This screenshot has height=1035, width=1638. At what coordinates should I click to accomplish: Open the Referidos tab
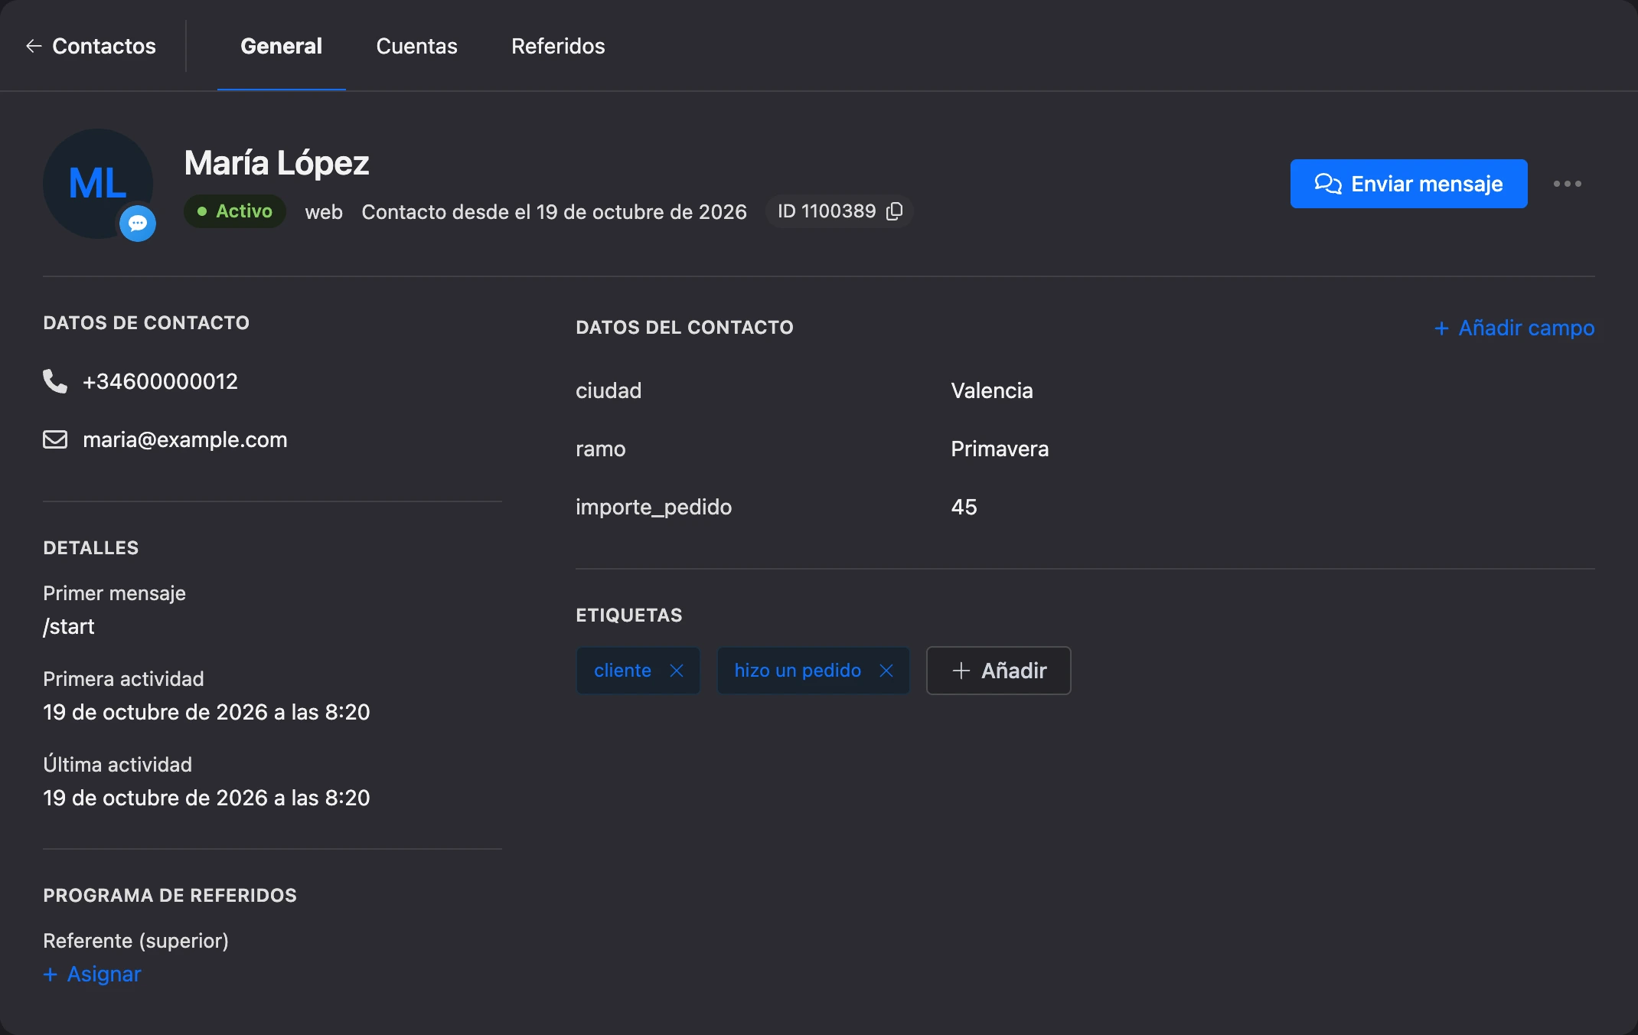(558, 46)
